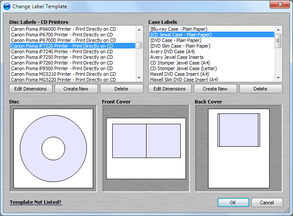This screenshot has height=216, width=293.
Task: Click the Back Cover preview thumbnail
Action: [239, 148]
